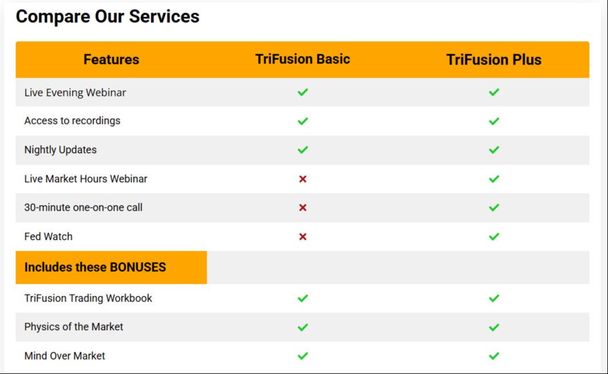Click the Access to recordings checkmark under TriFusion Basic
Screen dimensions: 608x374
click(303, 121)
